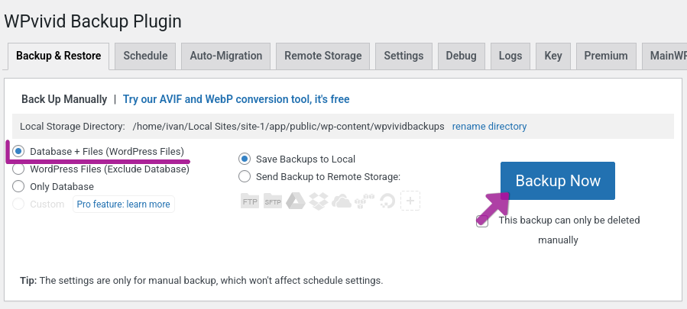Select the Dropbox storage icon
The height and width of the screenshot is (309, 687).
[x=319, y=201]
